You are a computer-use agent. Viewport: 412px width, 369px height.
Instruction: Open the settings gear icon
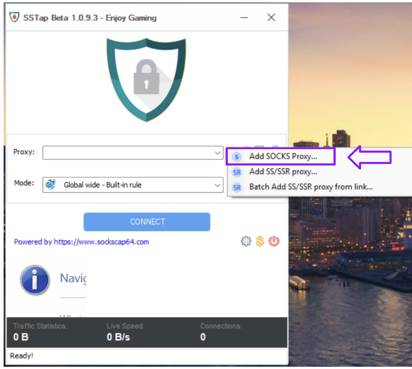coord(246,241)
